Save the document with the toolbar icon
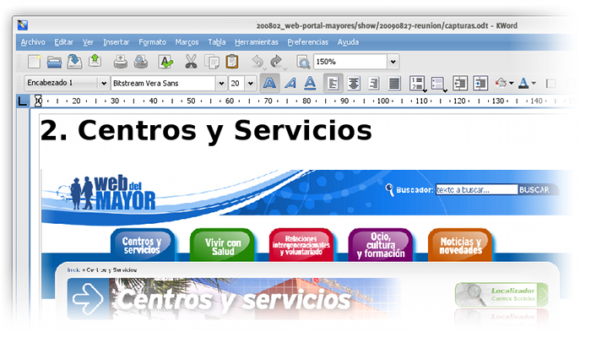Viewport: 591px width, 338px height. [x=74, y=62]
